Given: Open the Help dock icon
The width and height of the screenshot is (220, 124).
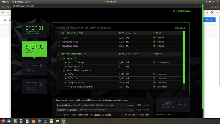Looking at the screenshot, I should tap(39, 121).
